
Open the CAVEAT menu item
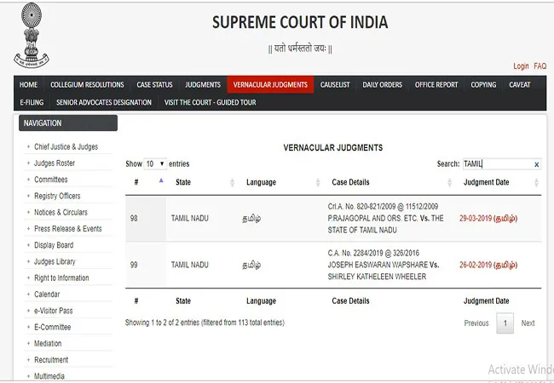point(519,84)
